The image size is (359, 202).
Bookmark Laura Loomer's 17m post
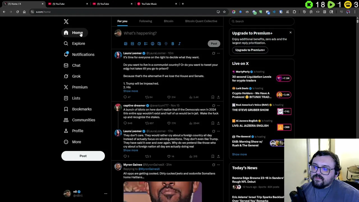(213, 156)
